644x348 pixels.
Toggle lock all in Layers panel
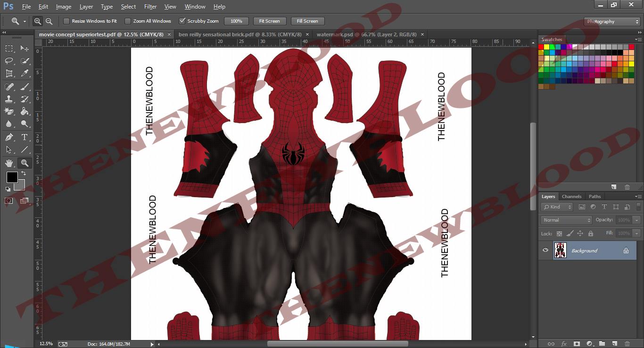[x=590, y=233]
